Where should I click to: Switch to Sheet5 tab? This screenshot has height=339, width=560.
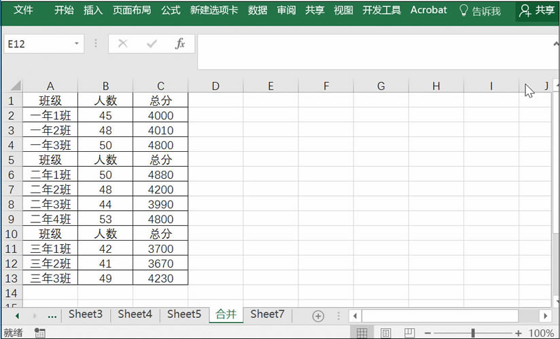tap(184, 314)
